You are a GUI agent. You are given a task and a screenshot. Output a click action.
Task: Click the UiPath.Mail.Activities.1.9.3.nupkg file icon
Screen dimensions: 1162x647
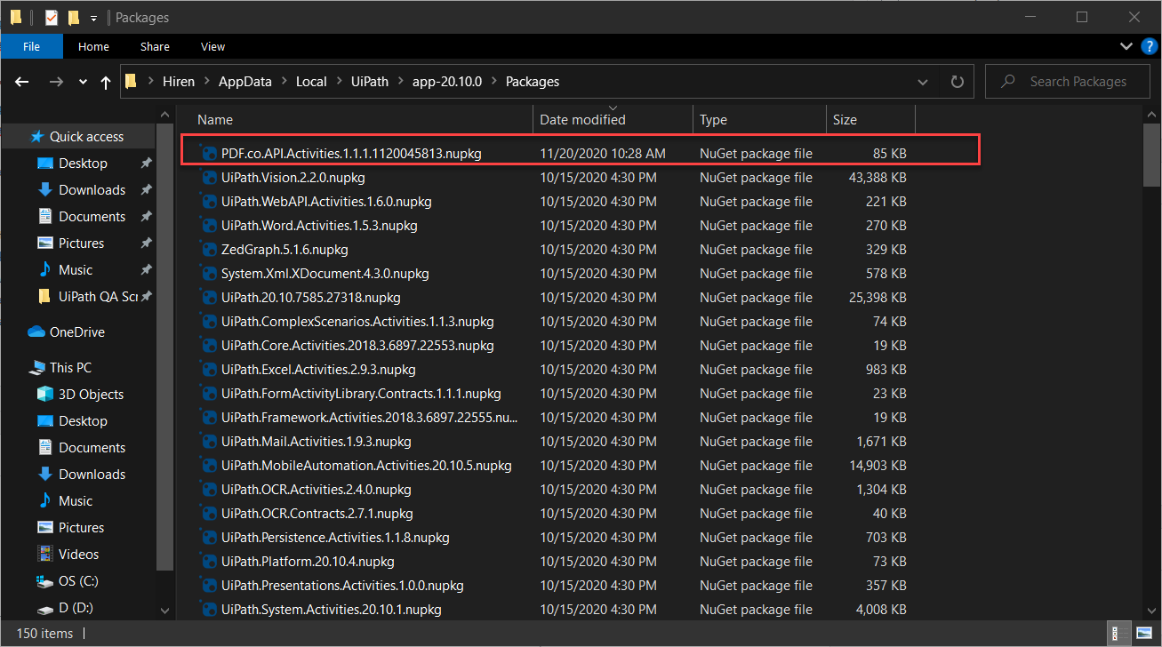pos(209,442)
